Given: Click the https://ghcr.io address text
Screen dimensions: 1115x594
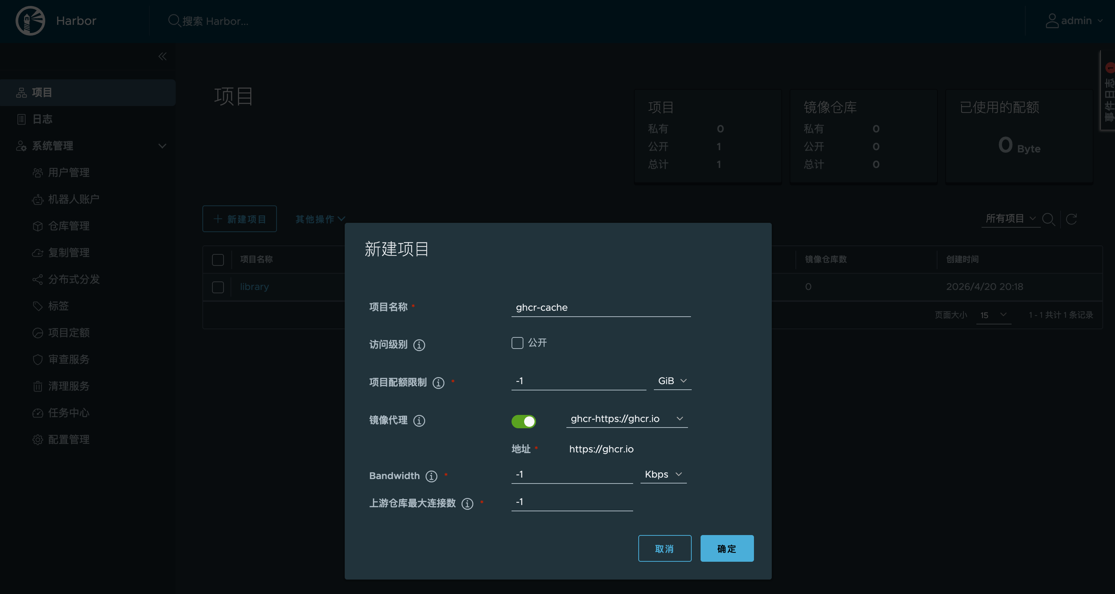Looking at the screenshot, I should 601,449.
